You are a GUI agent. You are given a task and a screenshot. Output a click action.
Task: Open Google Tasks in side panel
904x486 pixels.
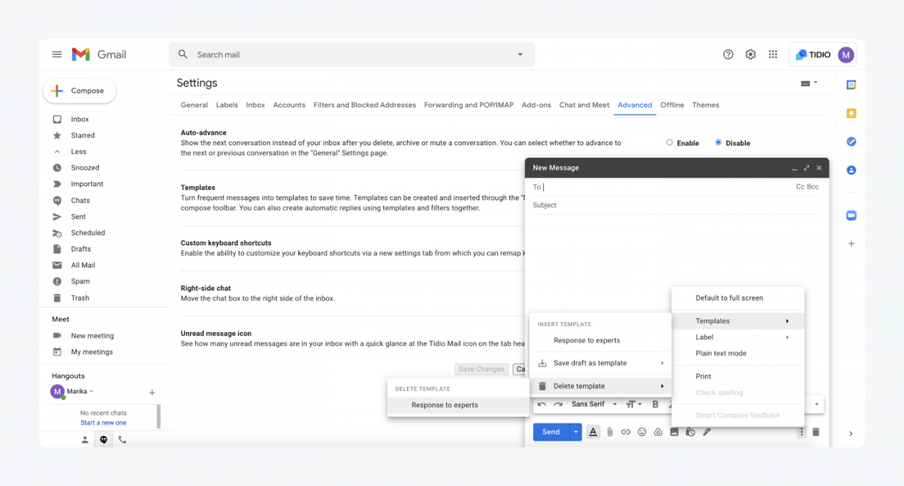tap(851, 142)
